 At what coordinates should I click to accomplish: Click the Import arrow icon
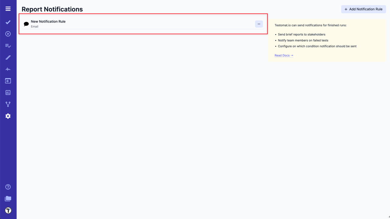tap(8, 81)
